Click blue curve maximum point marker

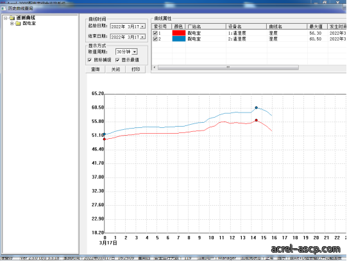tap(257, 107)
